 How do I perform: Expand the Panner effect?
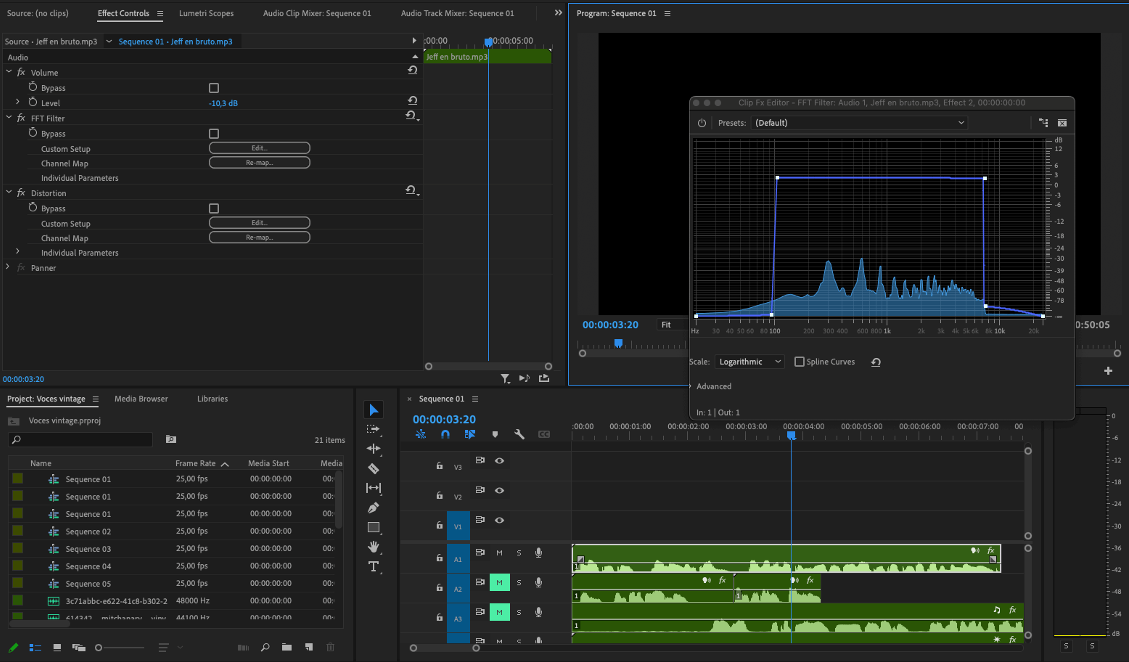tap(8, 267)
